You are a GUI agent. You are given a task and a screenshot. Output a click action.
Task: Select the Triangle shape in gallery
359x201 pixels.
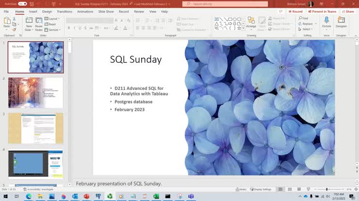216,24
